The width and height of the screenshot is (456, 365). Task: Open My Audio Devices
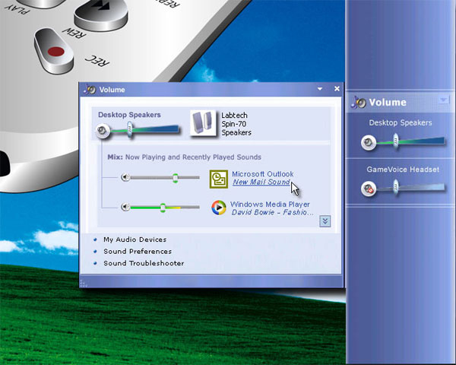click(135, 240)
